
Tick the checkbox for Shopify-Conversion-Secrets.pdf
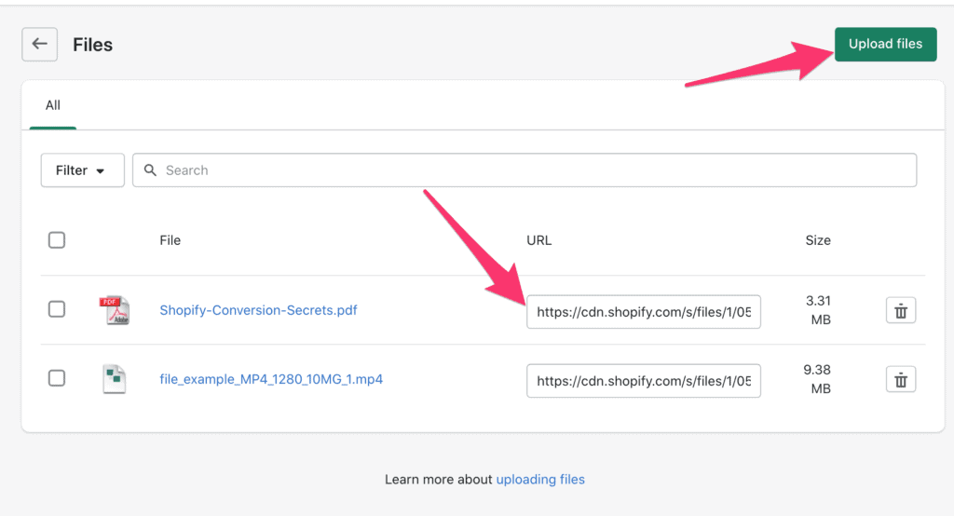(x=57, y=309)
